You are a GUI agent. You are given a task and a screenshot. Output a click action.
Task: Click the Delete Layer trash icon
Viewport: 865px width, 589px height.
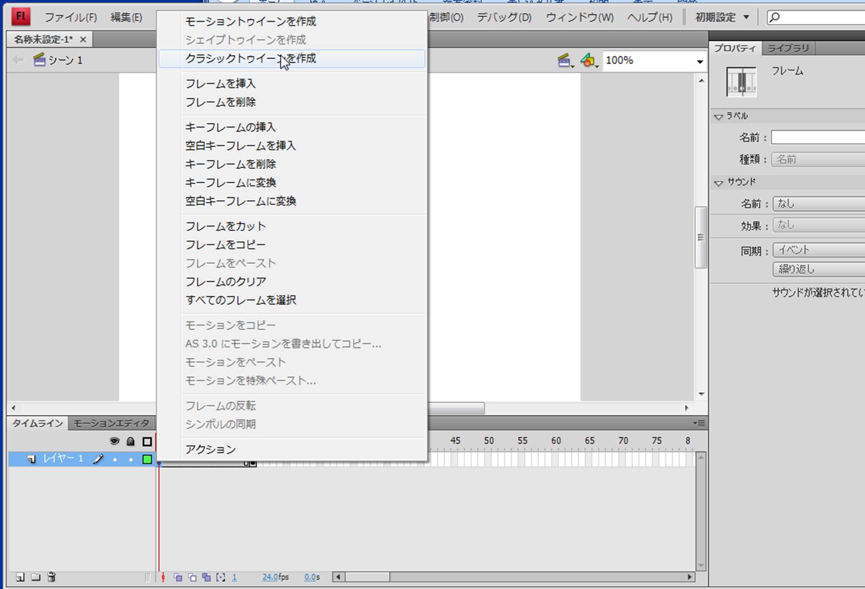[x=52, y=577]
